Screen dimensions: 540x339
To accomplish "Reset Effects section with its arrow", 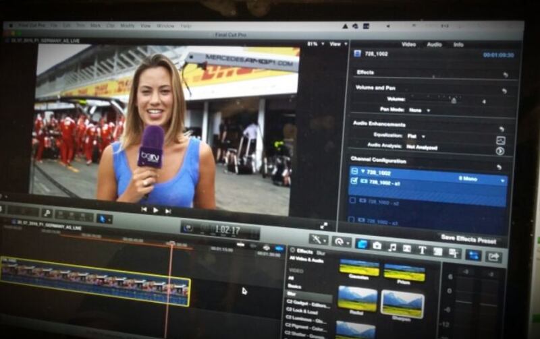I will point(505,75).
